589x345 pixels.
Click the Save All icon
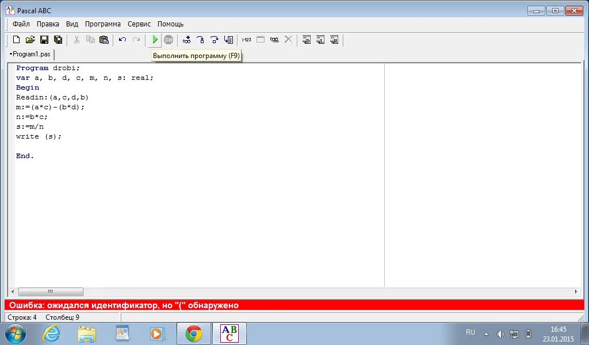point(58,40)
